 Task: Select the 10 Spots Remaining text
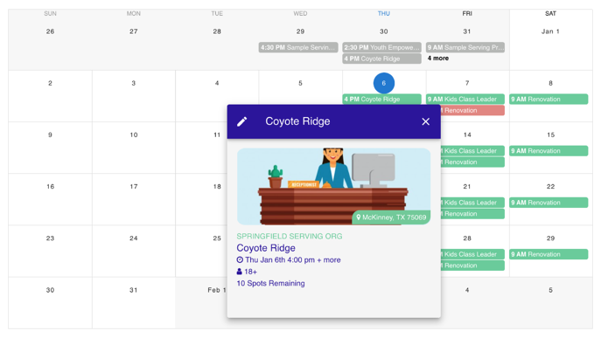coord(270,283)
